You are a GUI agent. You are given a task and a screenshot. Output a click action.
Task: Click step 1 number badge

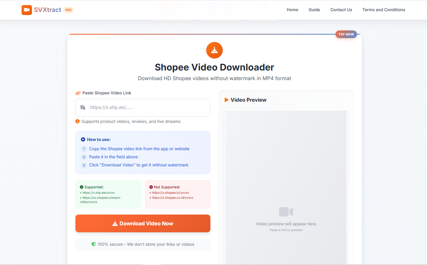(x=84, y=149)
